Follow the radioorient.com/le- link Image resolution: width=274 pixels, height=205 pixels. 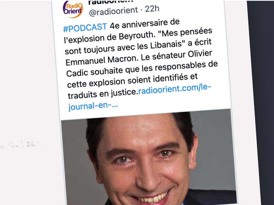(174, 89)
